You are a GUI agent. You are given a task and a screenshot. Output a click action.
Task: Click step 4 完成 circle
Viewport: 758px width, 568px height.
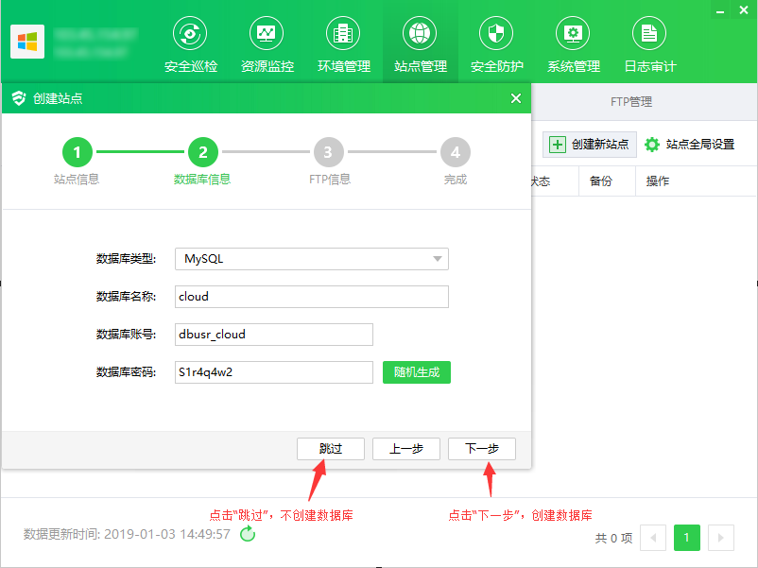[x=456, y=152]
